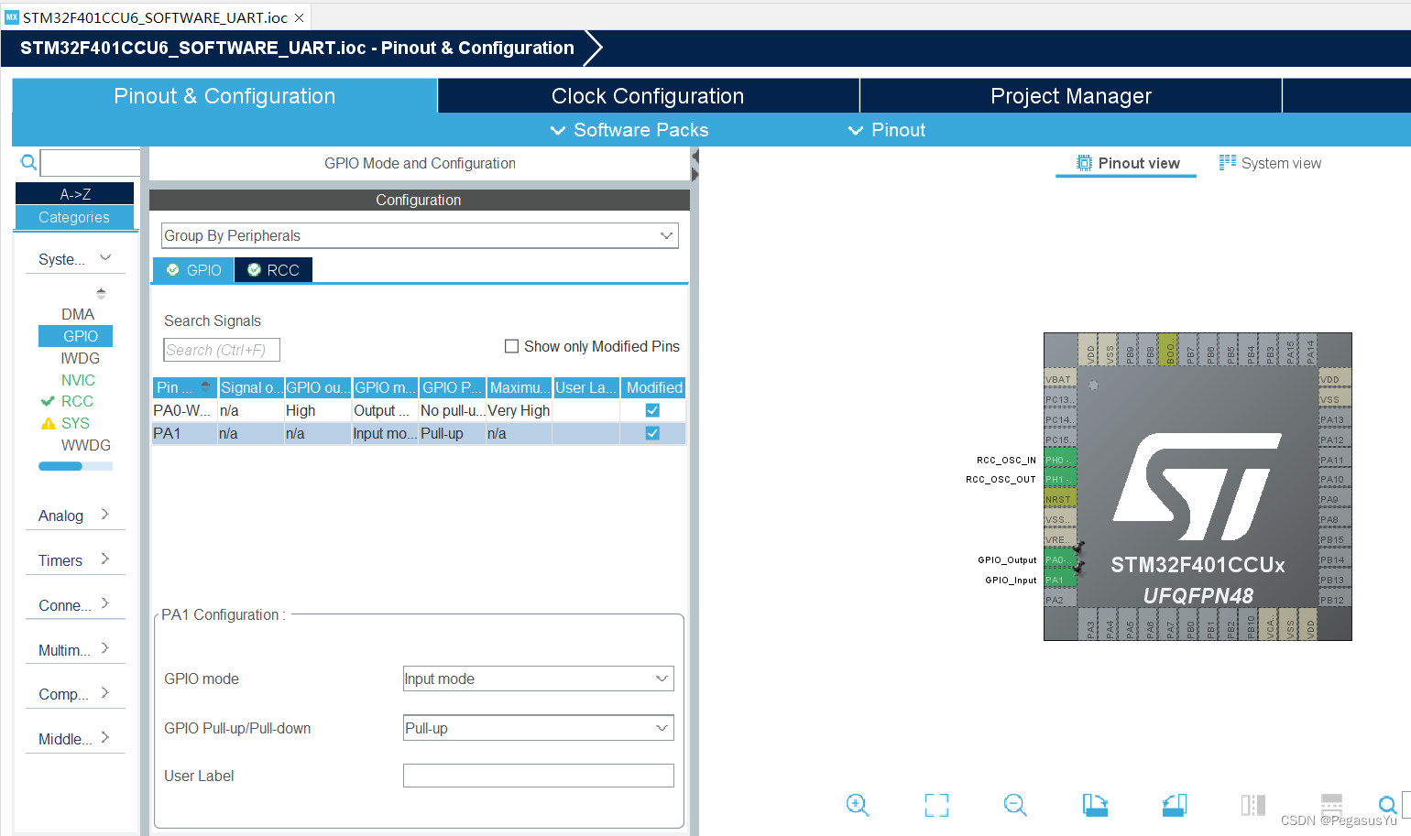This screenshot has width=1411, height=836.
Task: Sort peripherals A->Z
Action: (74, 193)
